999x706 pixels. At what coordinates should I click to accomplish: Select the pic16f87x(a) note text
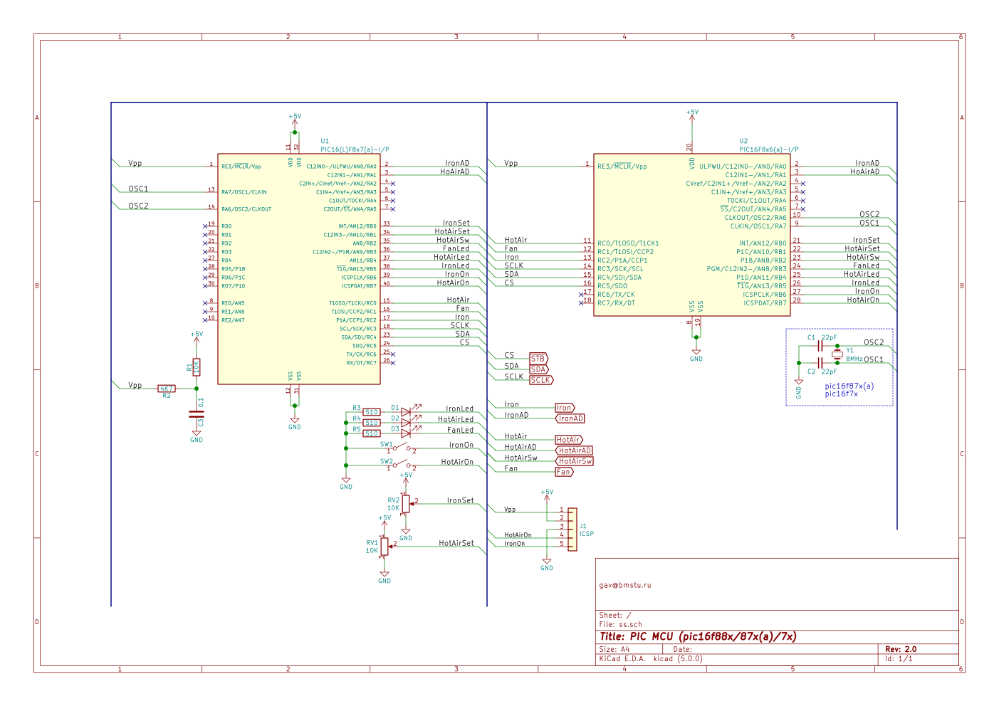[849, 386]
